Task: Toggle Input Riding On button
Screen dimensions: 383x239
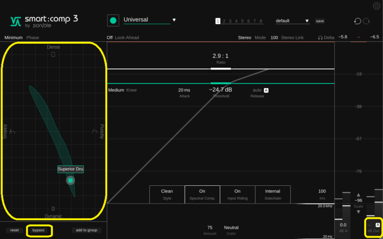Action: [237, 194]
